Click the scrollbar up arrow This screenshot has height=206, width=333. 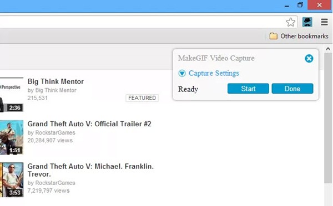coord(328,49)
